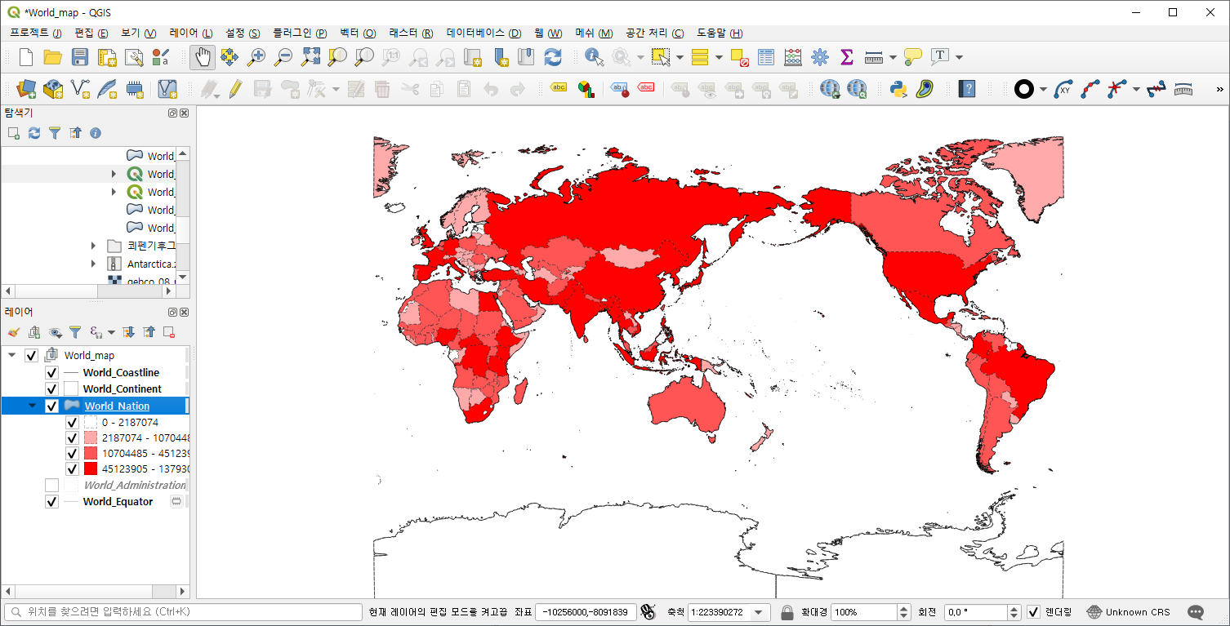This screenshot has width=1230, height=626.
Task: Open the Field Calculator abacus icon
Action: coord(793,57)
